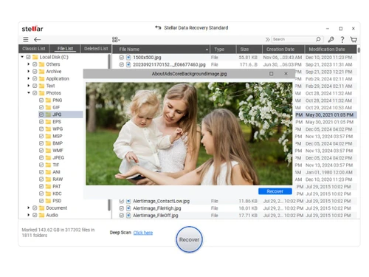Click the AlertImage_ContactLow.jpg file icon
This screenshot has width=369, height=277.
pos(128,201)
